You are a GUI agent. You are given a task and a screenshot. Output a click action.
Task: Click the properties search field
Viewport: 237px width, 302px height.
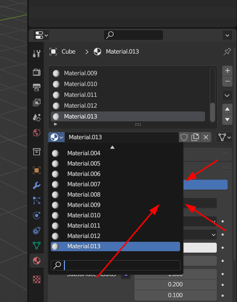[134, 35]
